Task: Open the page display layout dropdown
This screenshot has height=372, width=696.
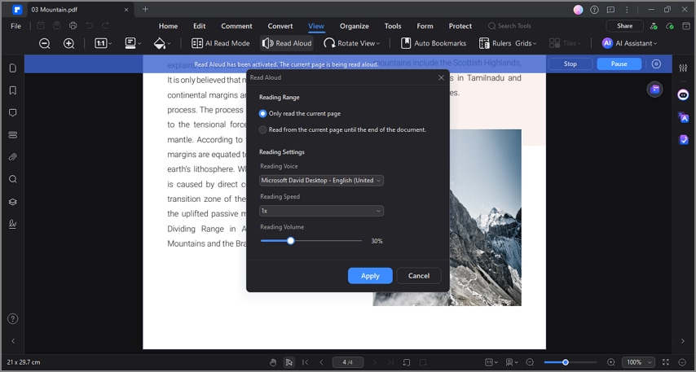Action: point(133,43)
